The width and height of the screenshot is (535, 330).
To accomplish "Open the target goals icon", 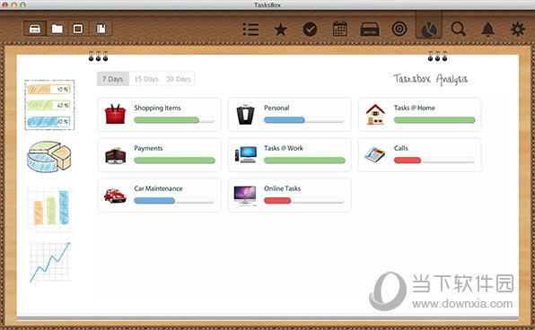I will pos(399,29).
